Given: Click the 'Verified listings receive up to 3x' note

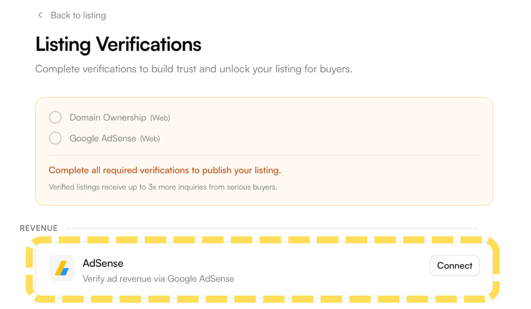Looking at the screenshot, I should point(163,187).
